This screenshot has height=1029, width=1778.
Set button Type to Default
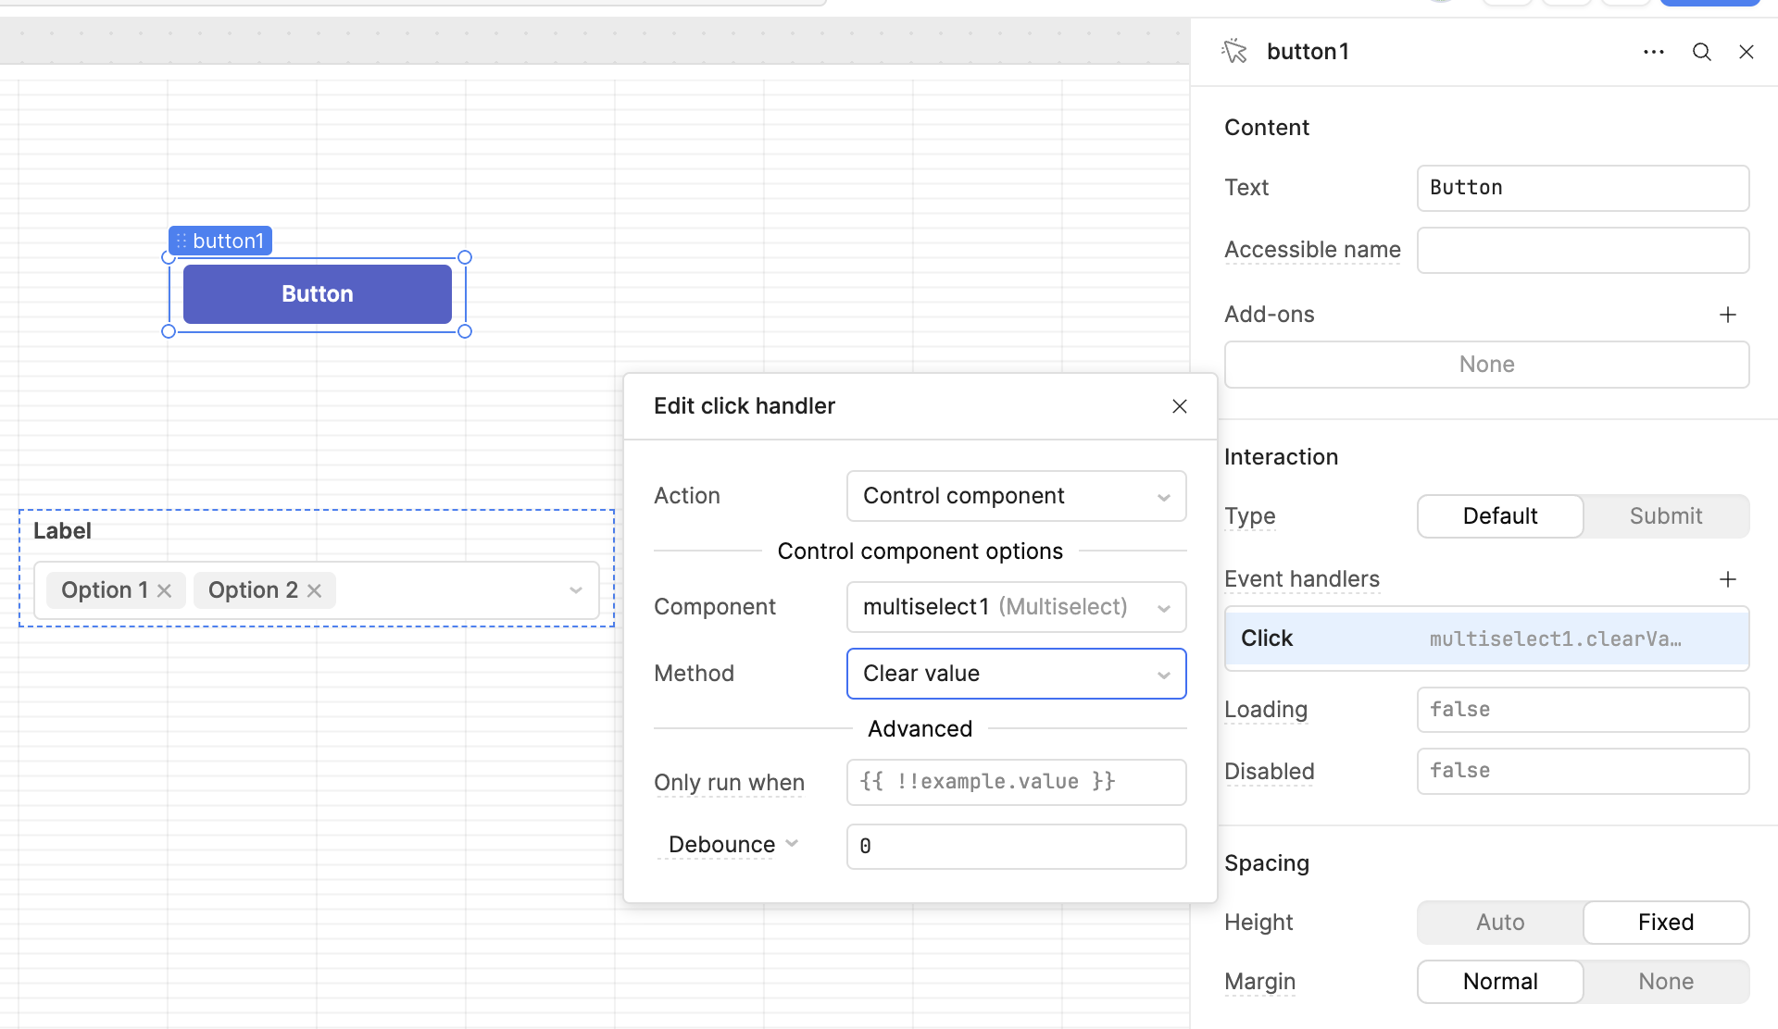[x=1499, y=516]
